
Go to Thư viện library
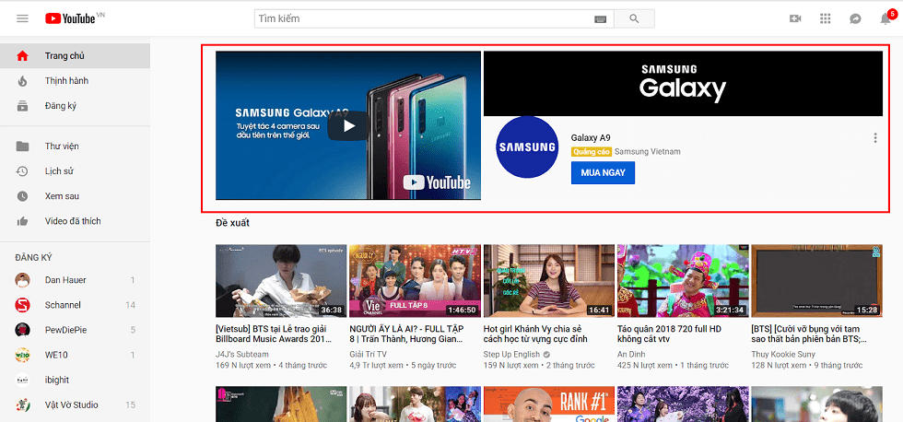pyautogui.click(x=62, y=147)
